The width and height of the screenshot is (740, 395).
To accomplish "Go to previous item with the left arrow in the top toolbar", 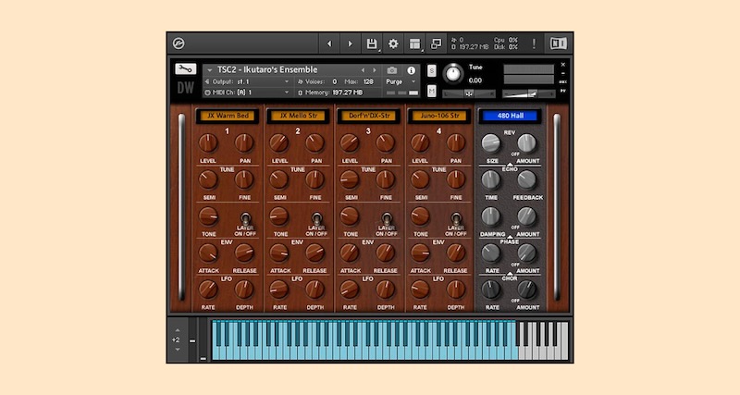I will (329, 43).
